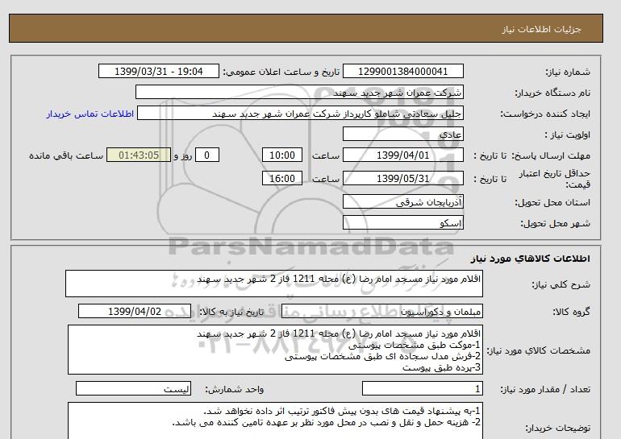621x439 pixels.
Task: Click the label اولویت نیاز
Action: (567, 135)
